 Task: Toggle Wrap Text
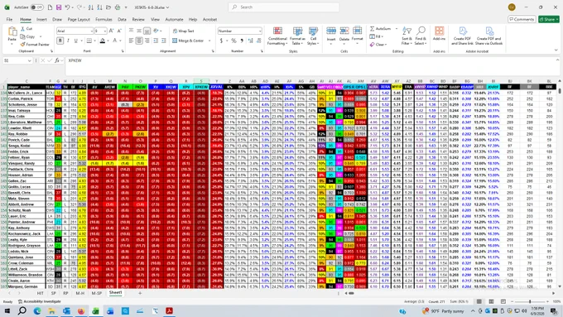(184, 31)
